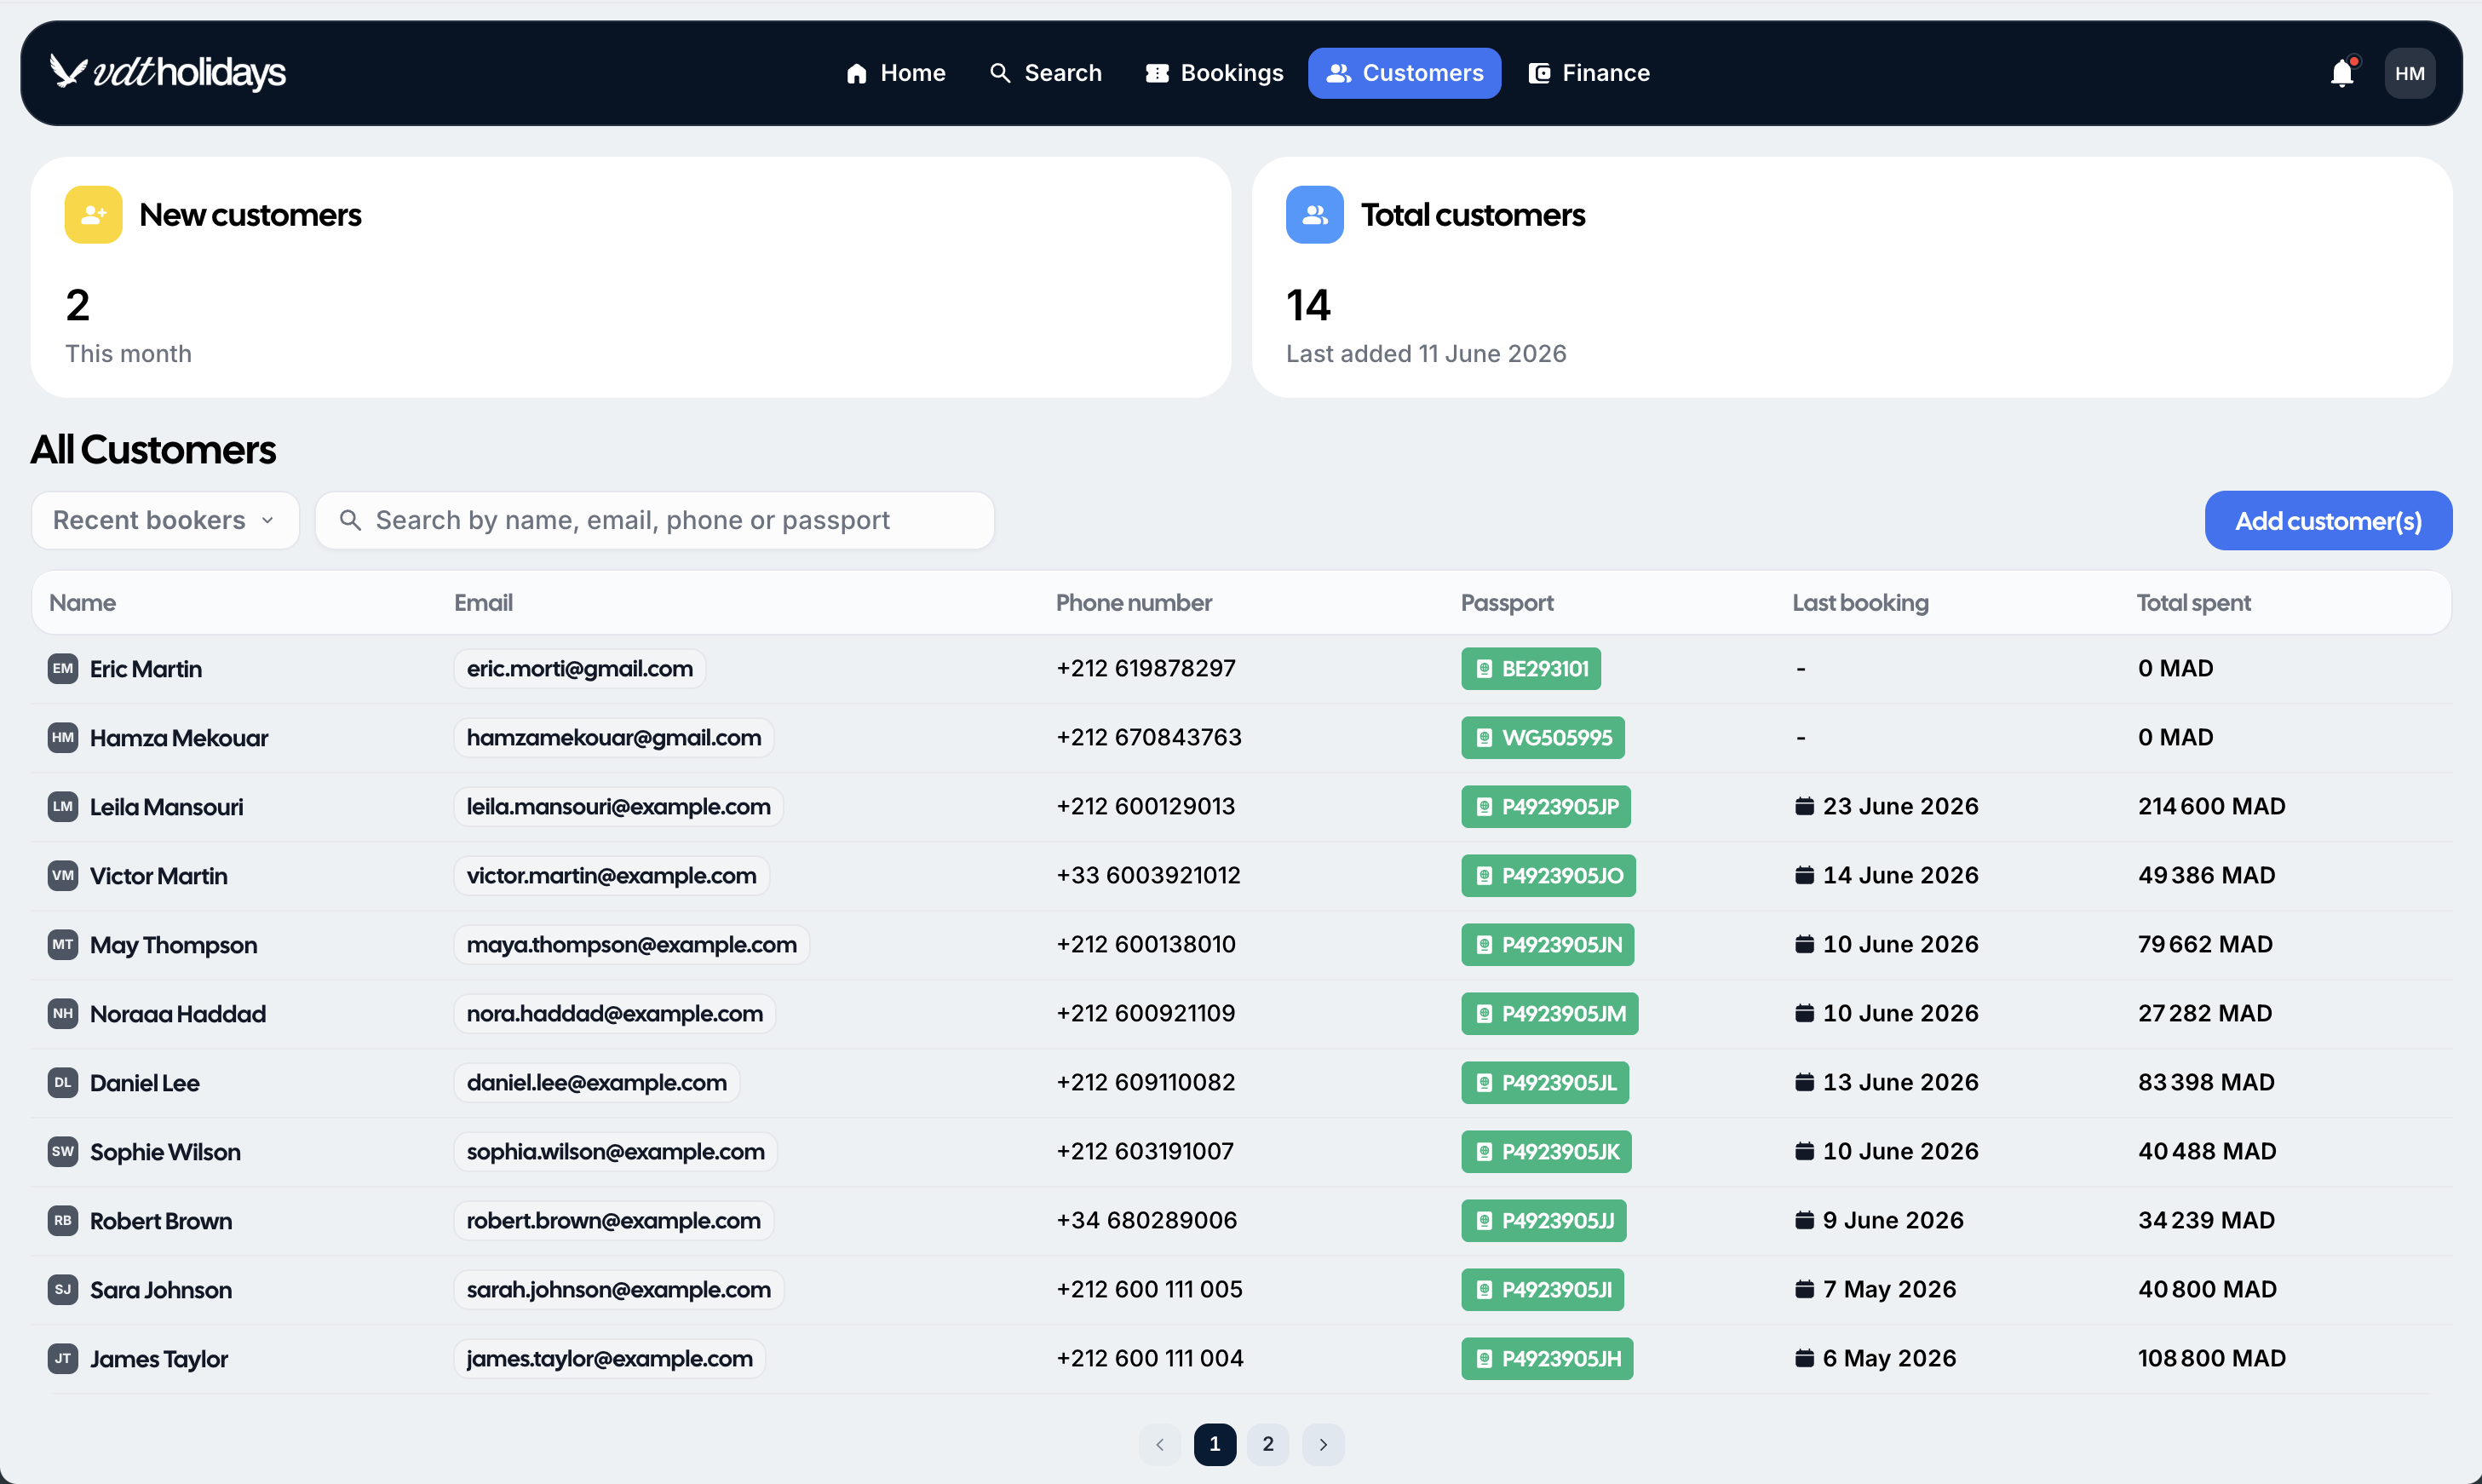Click passport badge P4923905JJ
Screen dimensions: 2482x1484
pyautogui.click(x=1543, y=1220)
